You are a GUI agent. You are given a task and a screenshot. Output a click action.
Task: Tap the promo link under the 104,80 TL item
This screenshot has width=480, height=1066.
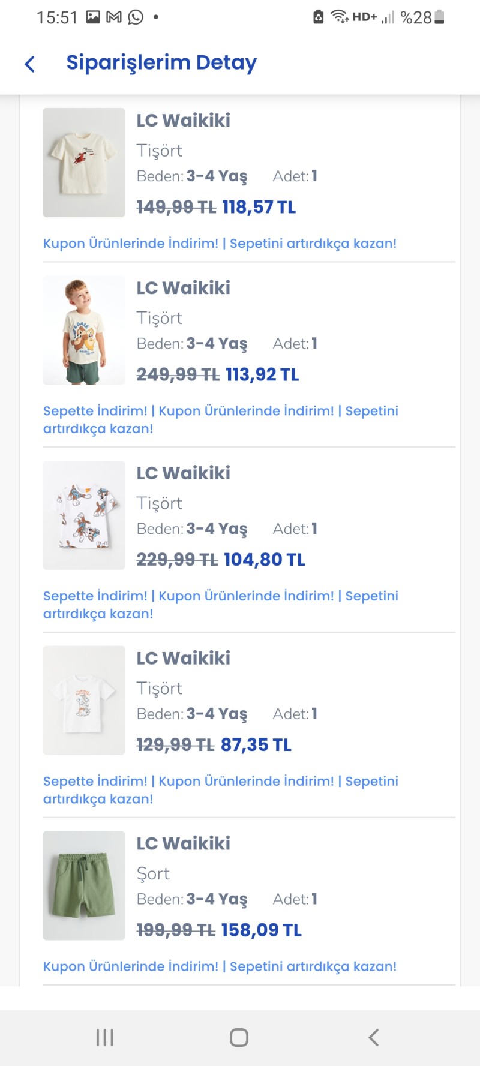coord(221,605)
